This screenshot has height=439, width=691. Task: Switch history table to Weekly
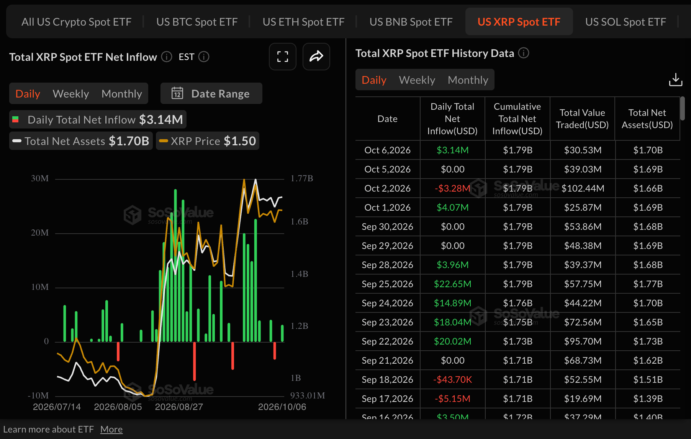click(417, 80)
